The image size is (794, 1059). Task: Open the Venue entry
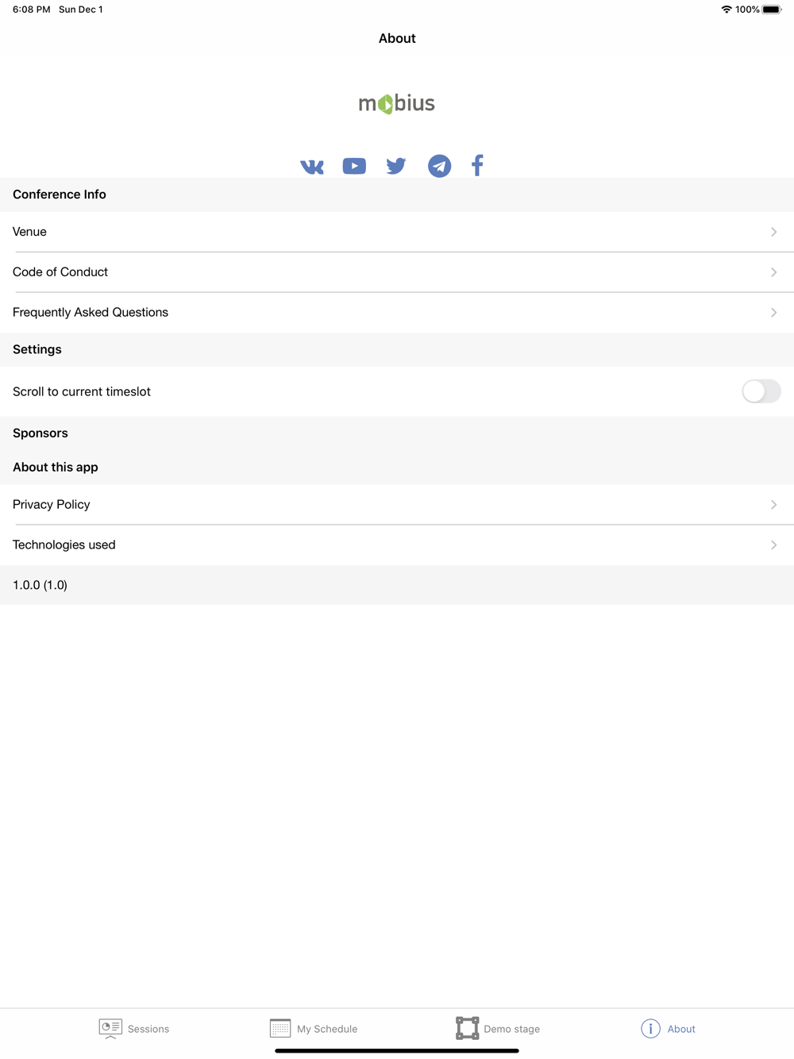(397, 232)
